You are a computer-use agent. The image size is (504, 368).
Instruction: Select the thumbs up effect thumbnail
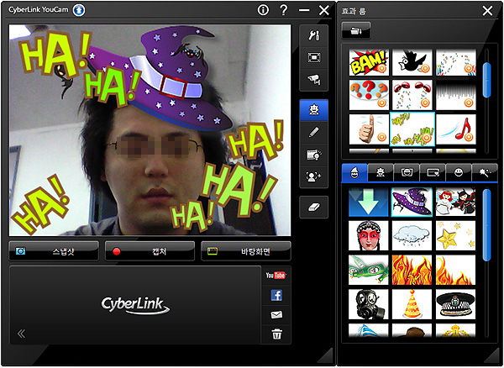click(x=369, y=129)
